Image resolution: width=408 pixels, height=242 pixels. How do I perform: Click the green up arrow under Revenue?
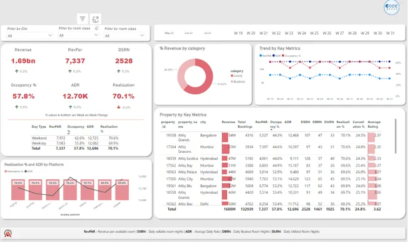click(17, 71)
